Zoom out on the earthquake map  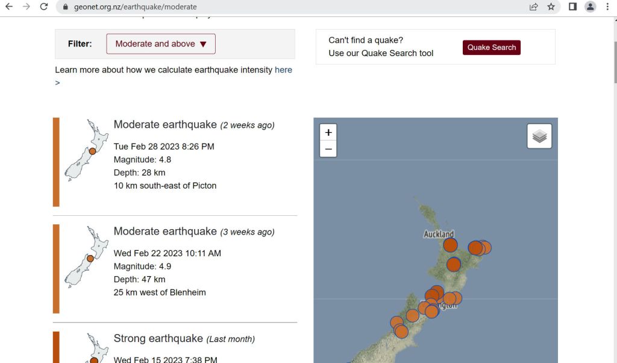tap(328, 149)
